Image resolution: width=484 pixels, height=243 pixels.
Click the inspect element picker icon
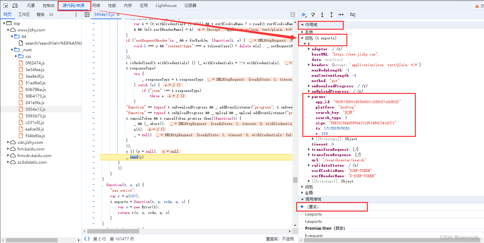pos(6,5)
